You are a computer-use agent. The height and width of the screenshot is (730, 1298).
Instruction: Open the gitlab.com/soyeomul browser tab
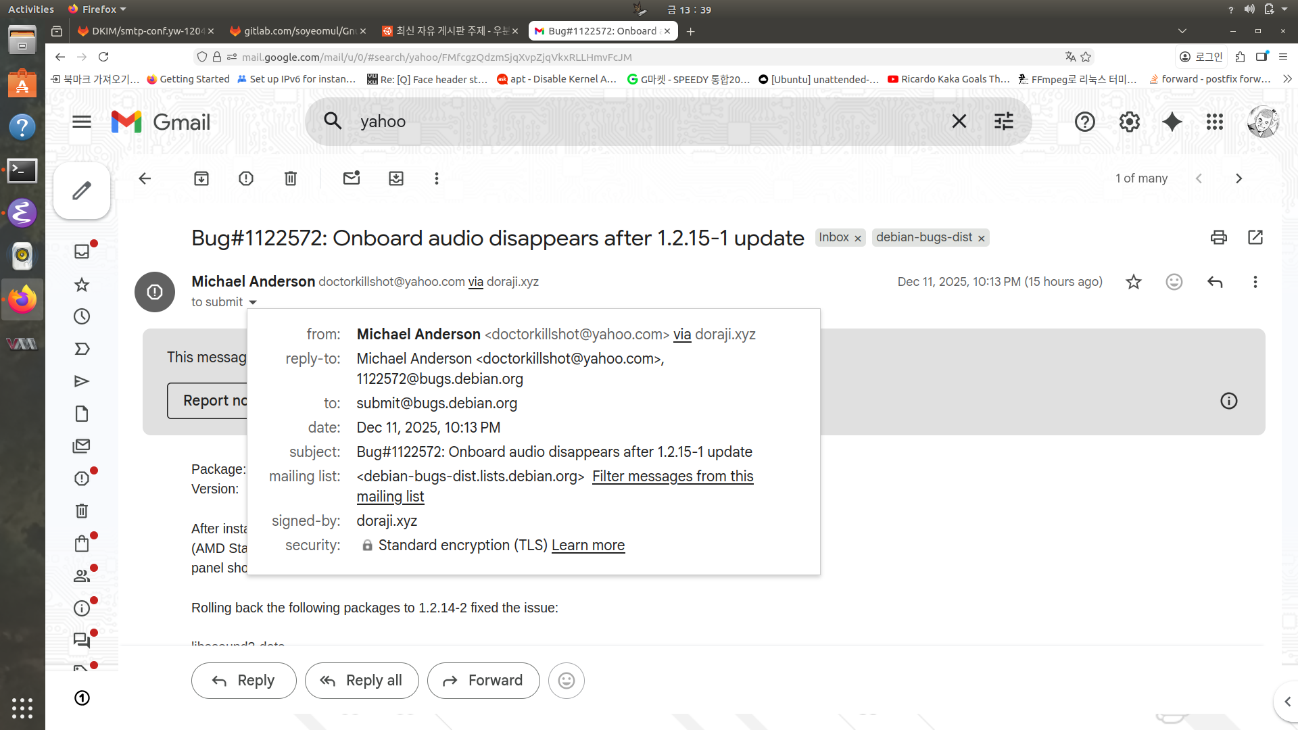(297, 31)
